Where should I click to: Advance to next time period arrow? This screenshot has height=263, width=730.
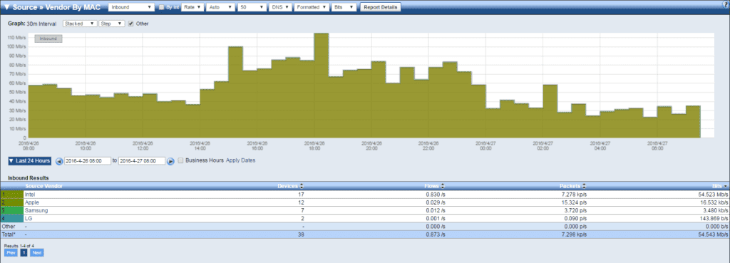[171, 161]
